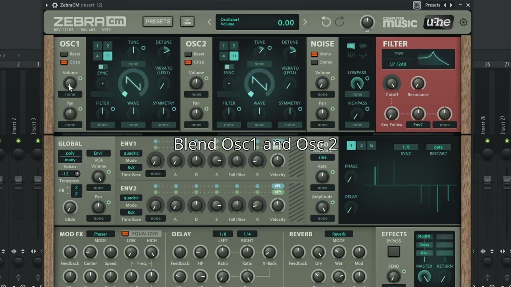Image resolution: width=511 pixels, height=287 pixels.
Task: Click OSC1 Tune modulation ring
Action: point(143,48)
